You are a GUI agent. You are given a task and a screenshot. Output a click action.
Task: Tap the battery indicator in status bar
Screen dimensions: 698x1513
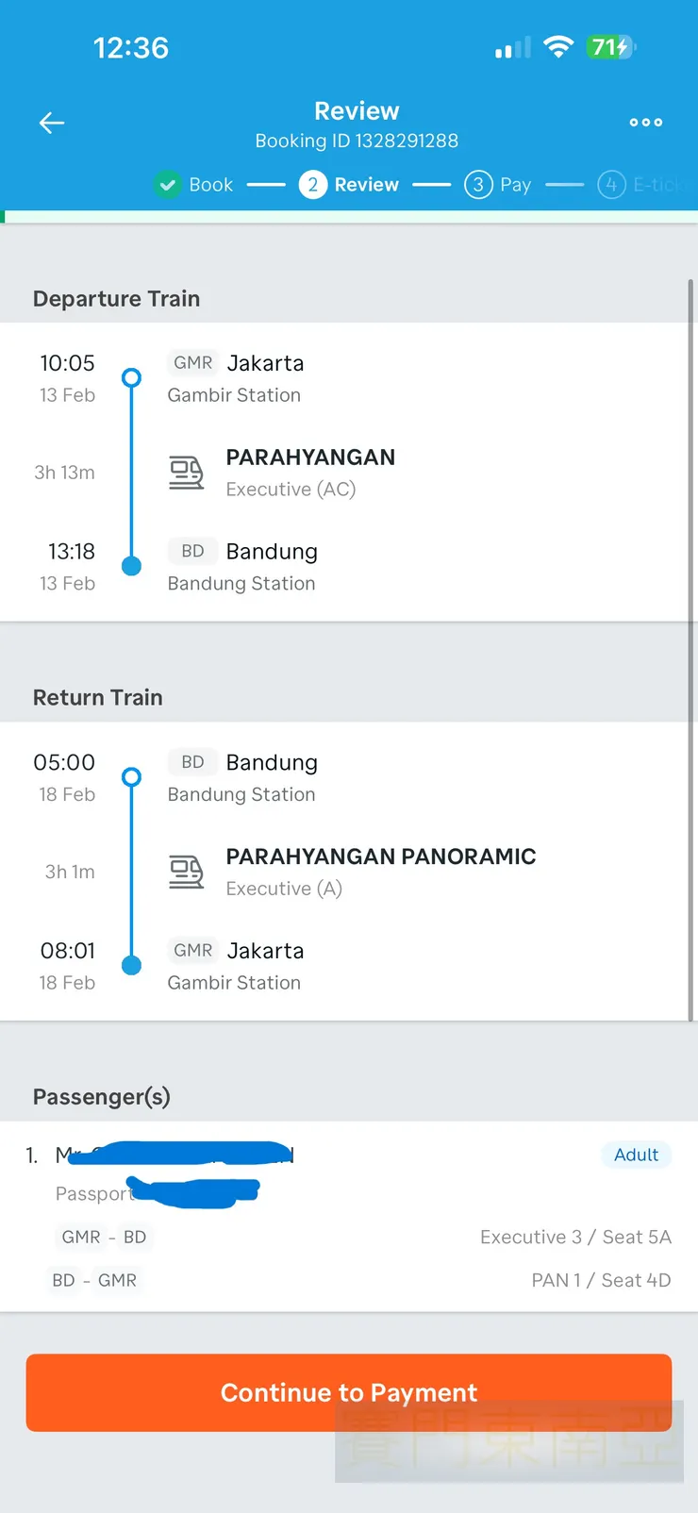coord(611,47)
